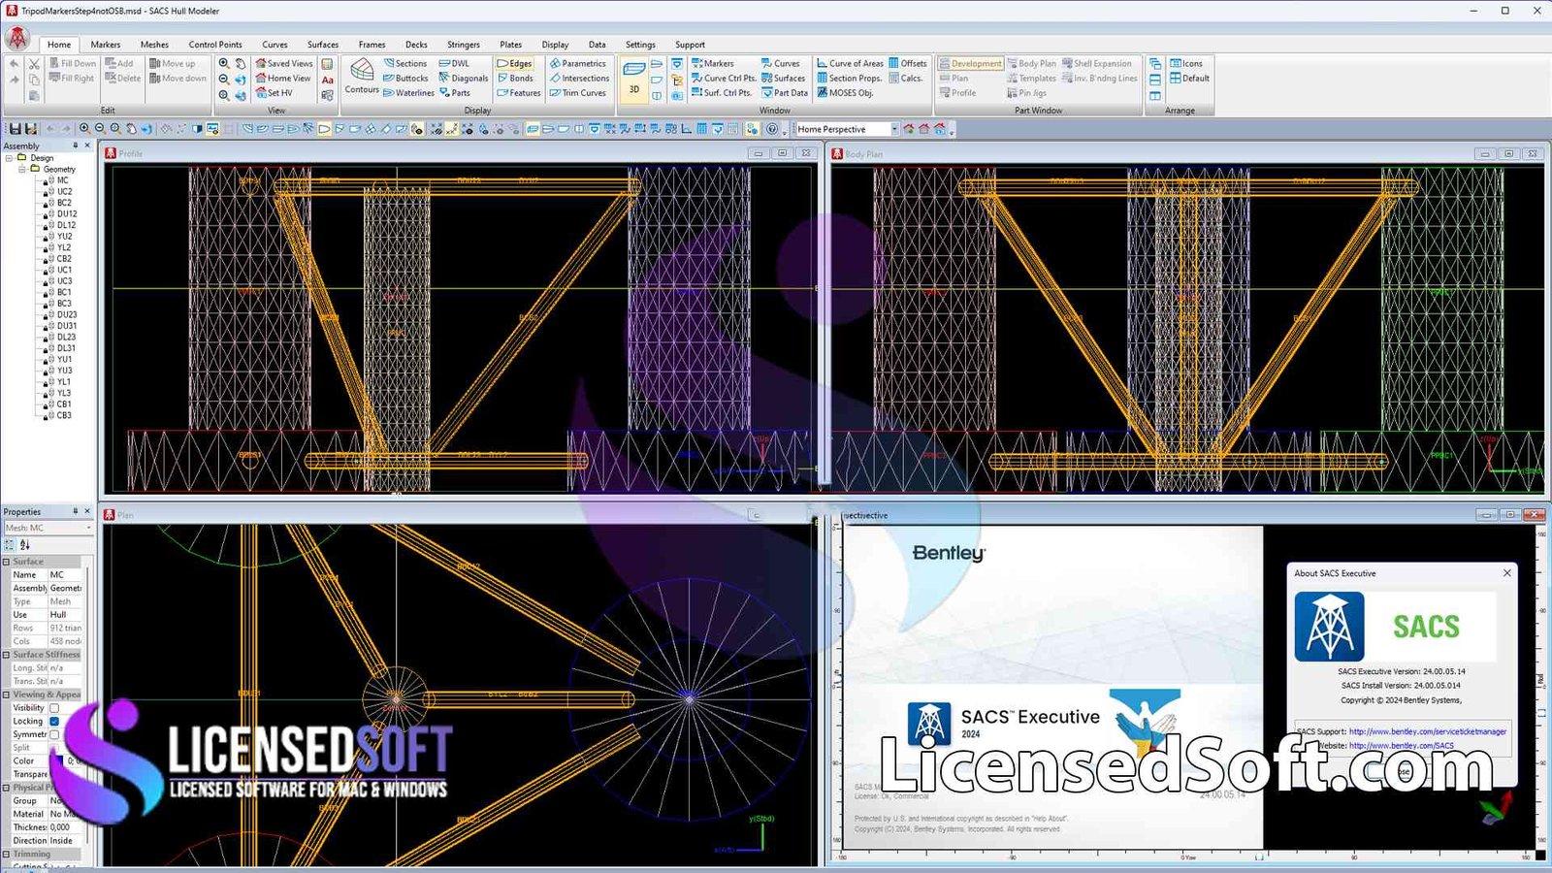1552x873 pixels.
Task: Show Waterlines in display
Action: 408,93
